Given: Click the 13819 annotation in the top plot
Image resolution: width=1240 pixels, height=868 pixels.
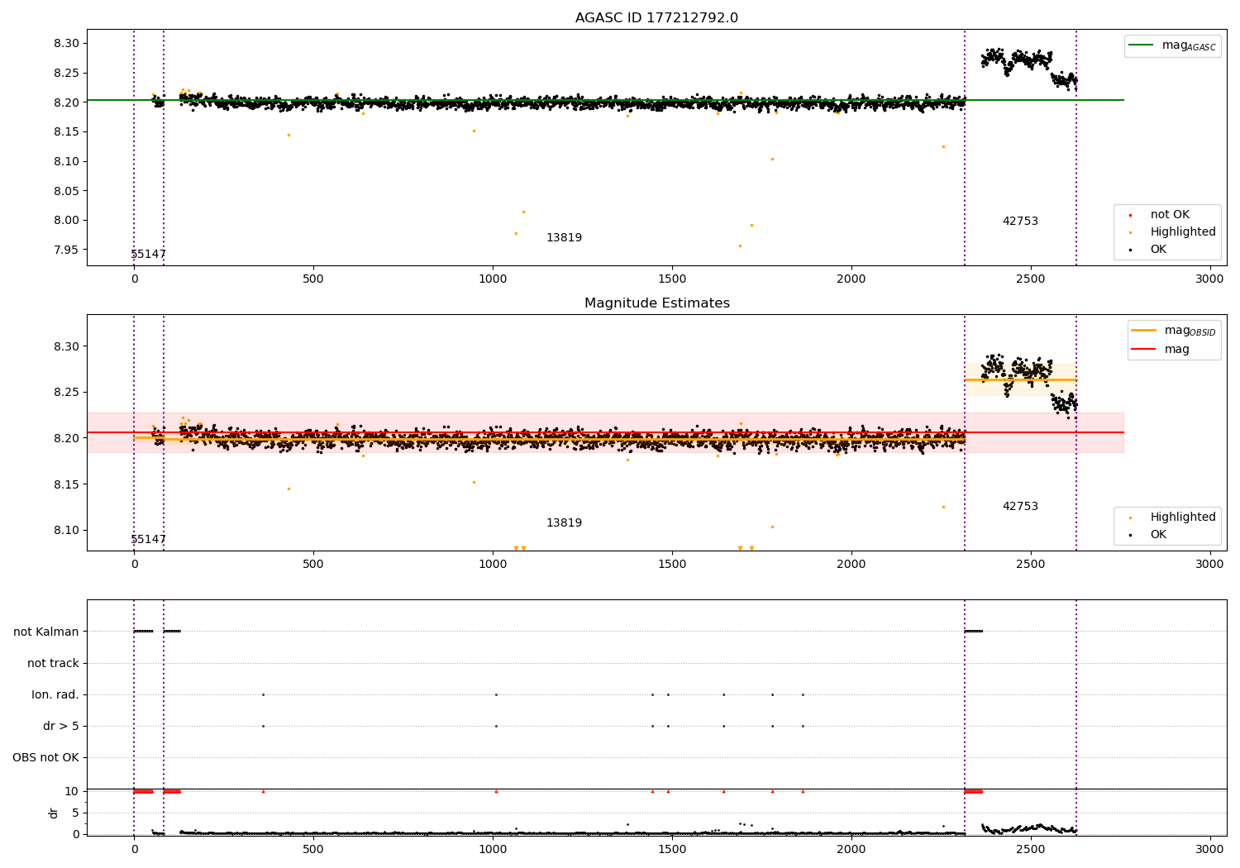Looking at the screenshot, I should coord(564,238).
